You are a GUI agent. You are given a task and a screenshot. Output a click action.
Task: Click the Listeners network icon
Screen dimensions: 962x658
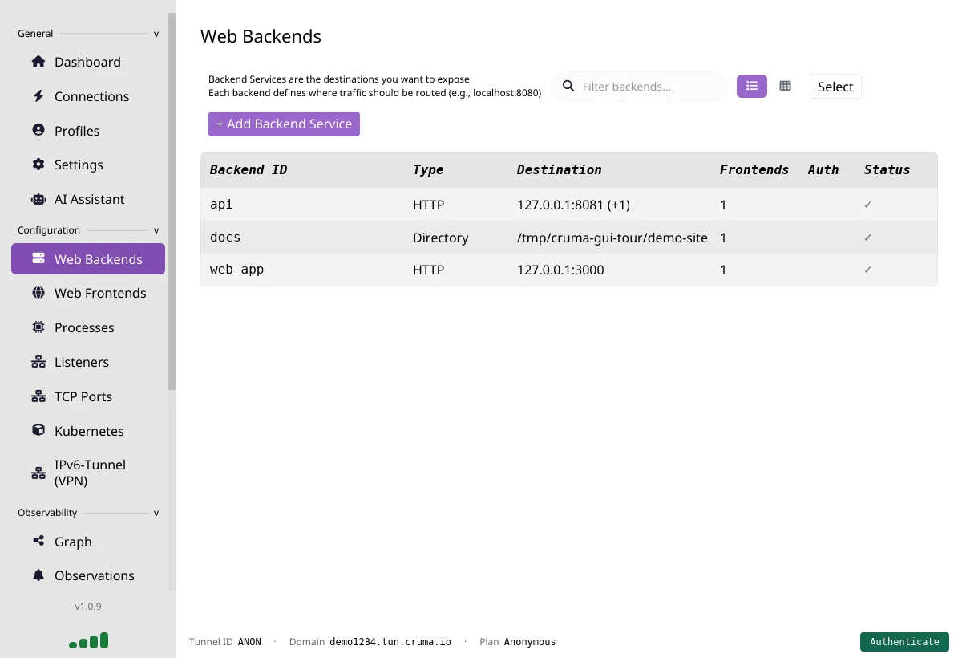point(38,362)
